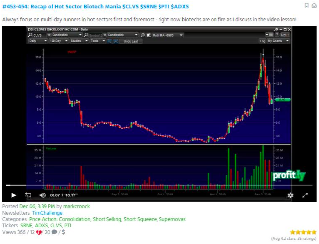Click the Undo Last button
The width and height of the screenshot is (319, 244).
[131, 41]
